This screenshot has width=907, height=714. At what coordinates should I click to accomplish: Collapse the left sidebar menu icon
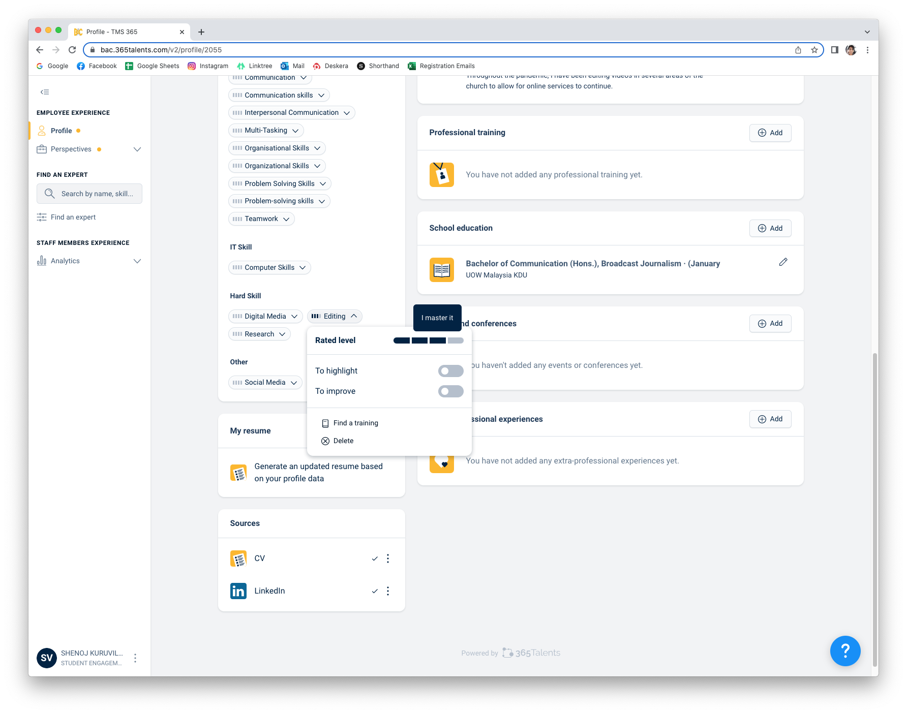click(x=45, y=92)
